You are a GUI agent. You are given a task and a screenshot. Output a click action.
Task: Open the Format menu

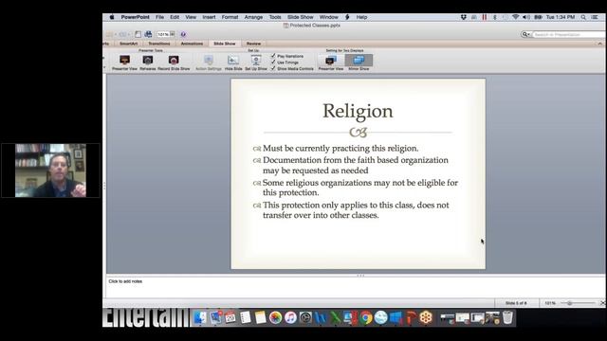pos(230,17)
